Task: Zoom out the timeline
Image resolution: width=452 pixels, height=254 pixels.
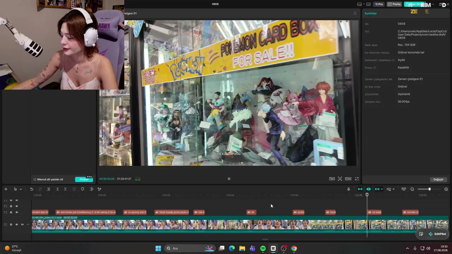Action: (412, 189)
